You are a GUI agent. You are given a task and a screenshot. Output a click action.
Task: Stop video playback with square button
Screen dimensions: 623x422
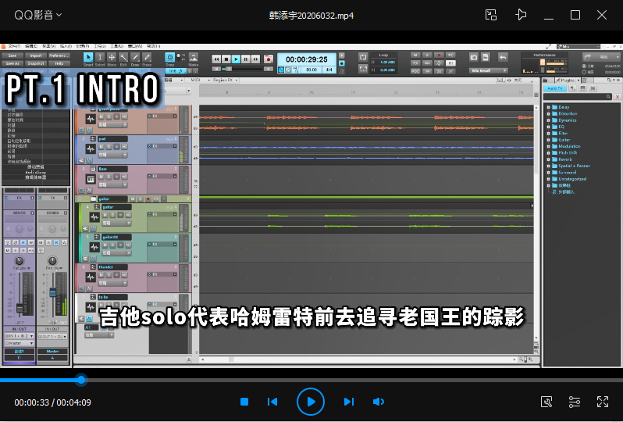pyautogui.click(x=244, y=402)
